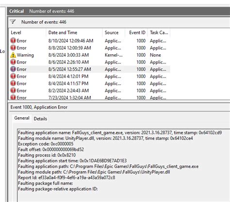The width and height of the screenshot is (230, 202).
Task: Click the Faulting package-relative application ID line
Action: point(58,189)
